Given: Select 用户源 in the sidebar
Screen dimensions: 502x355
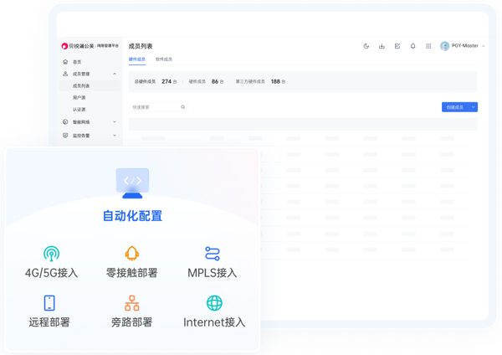Looking at the screenshot, I should (x=79, y=98).
